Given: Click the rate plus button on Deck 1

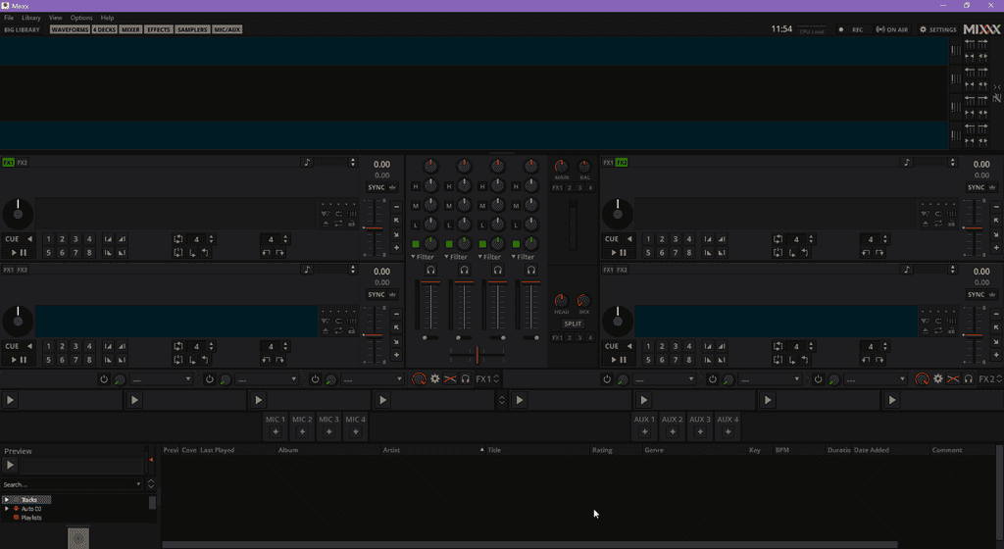Looking at the screenshot, I should 396,248.
